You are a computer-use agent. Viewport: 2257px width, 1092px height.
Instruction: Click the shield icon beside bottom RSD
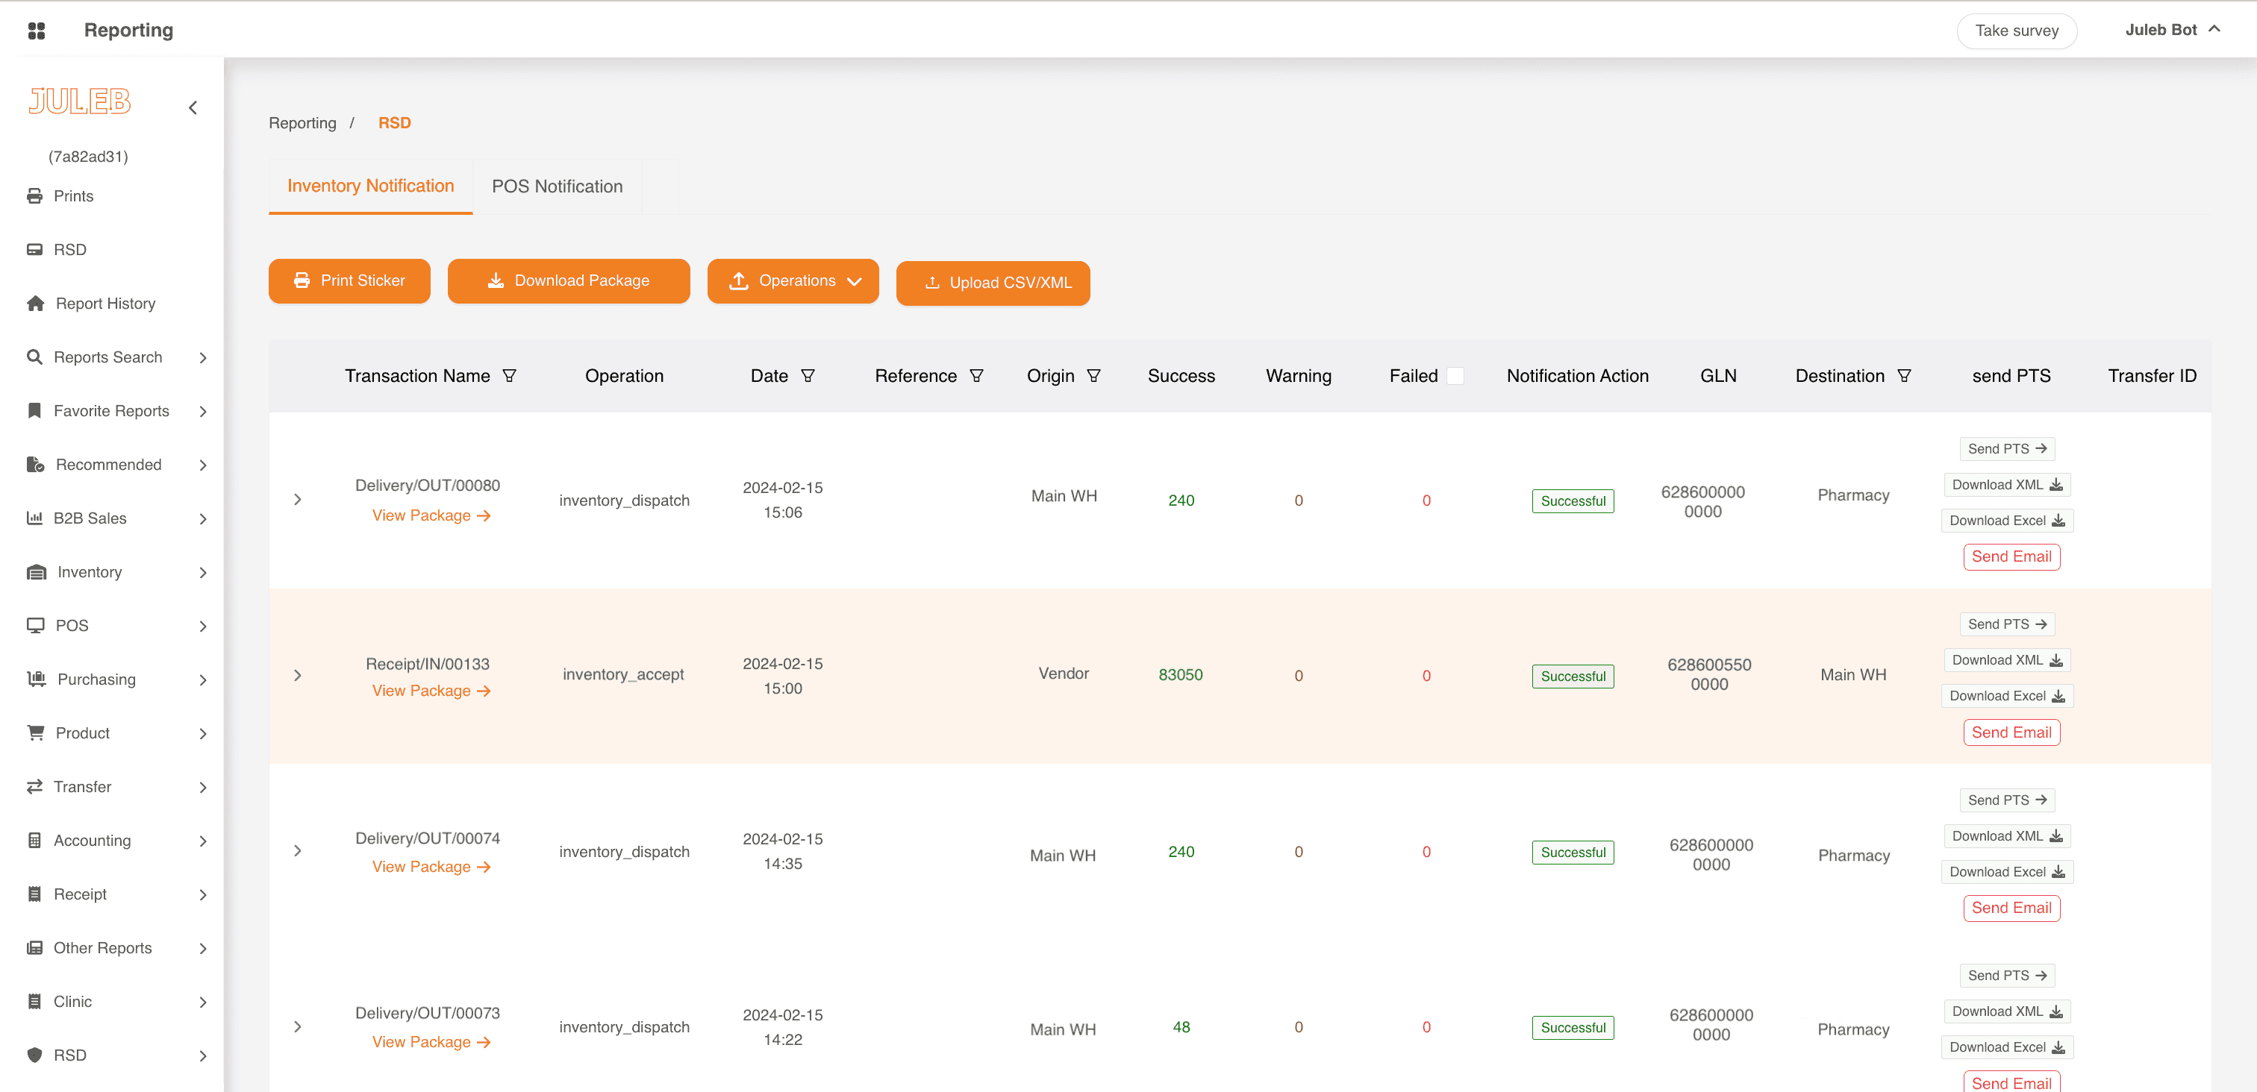click(x=35, y=1055)
